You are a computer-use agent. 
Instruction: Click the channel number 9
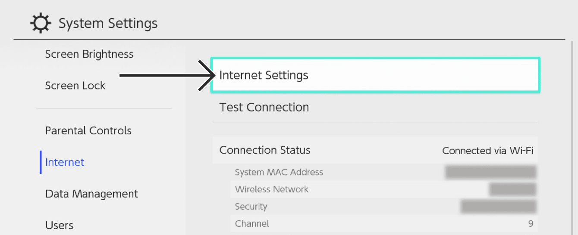click(x=531, y=224)
